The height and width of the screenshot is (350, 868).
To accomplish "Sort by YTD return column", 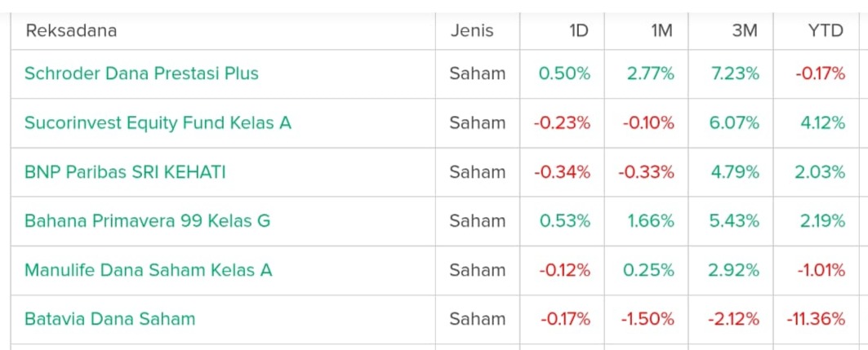I will [x=825, y=31].
